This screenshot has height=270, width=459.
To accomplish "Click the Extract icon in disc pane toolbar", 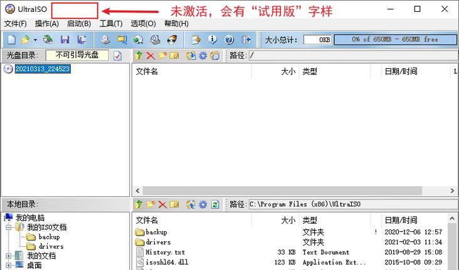I will [191, 56].
